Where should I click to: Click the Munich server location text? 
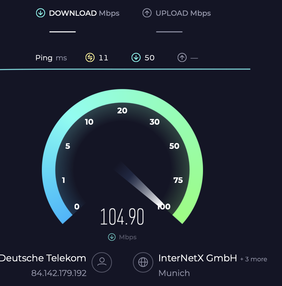pyautogui.click(x=174, y=273)
